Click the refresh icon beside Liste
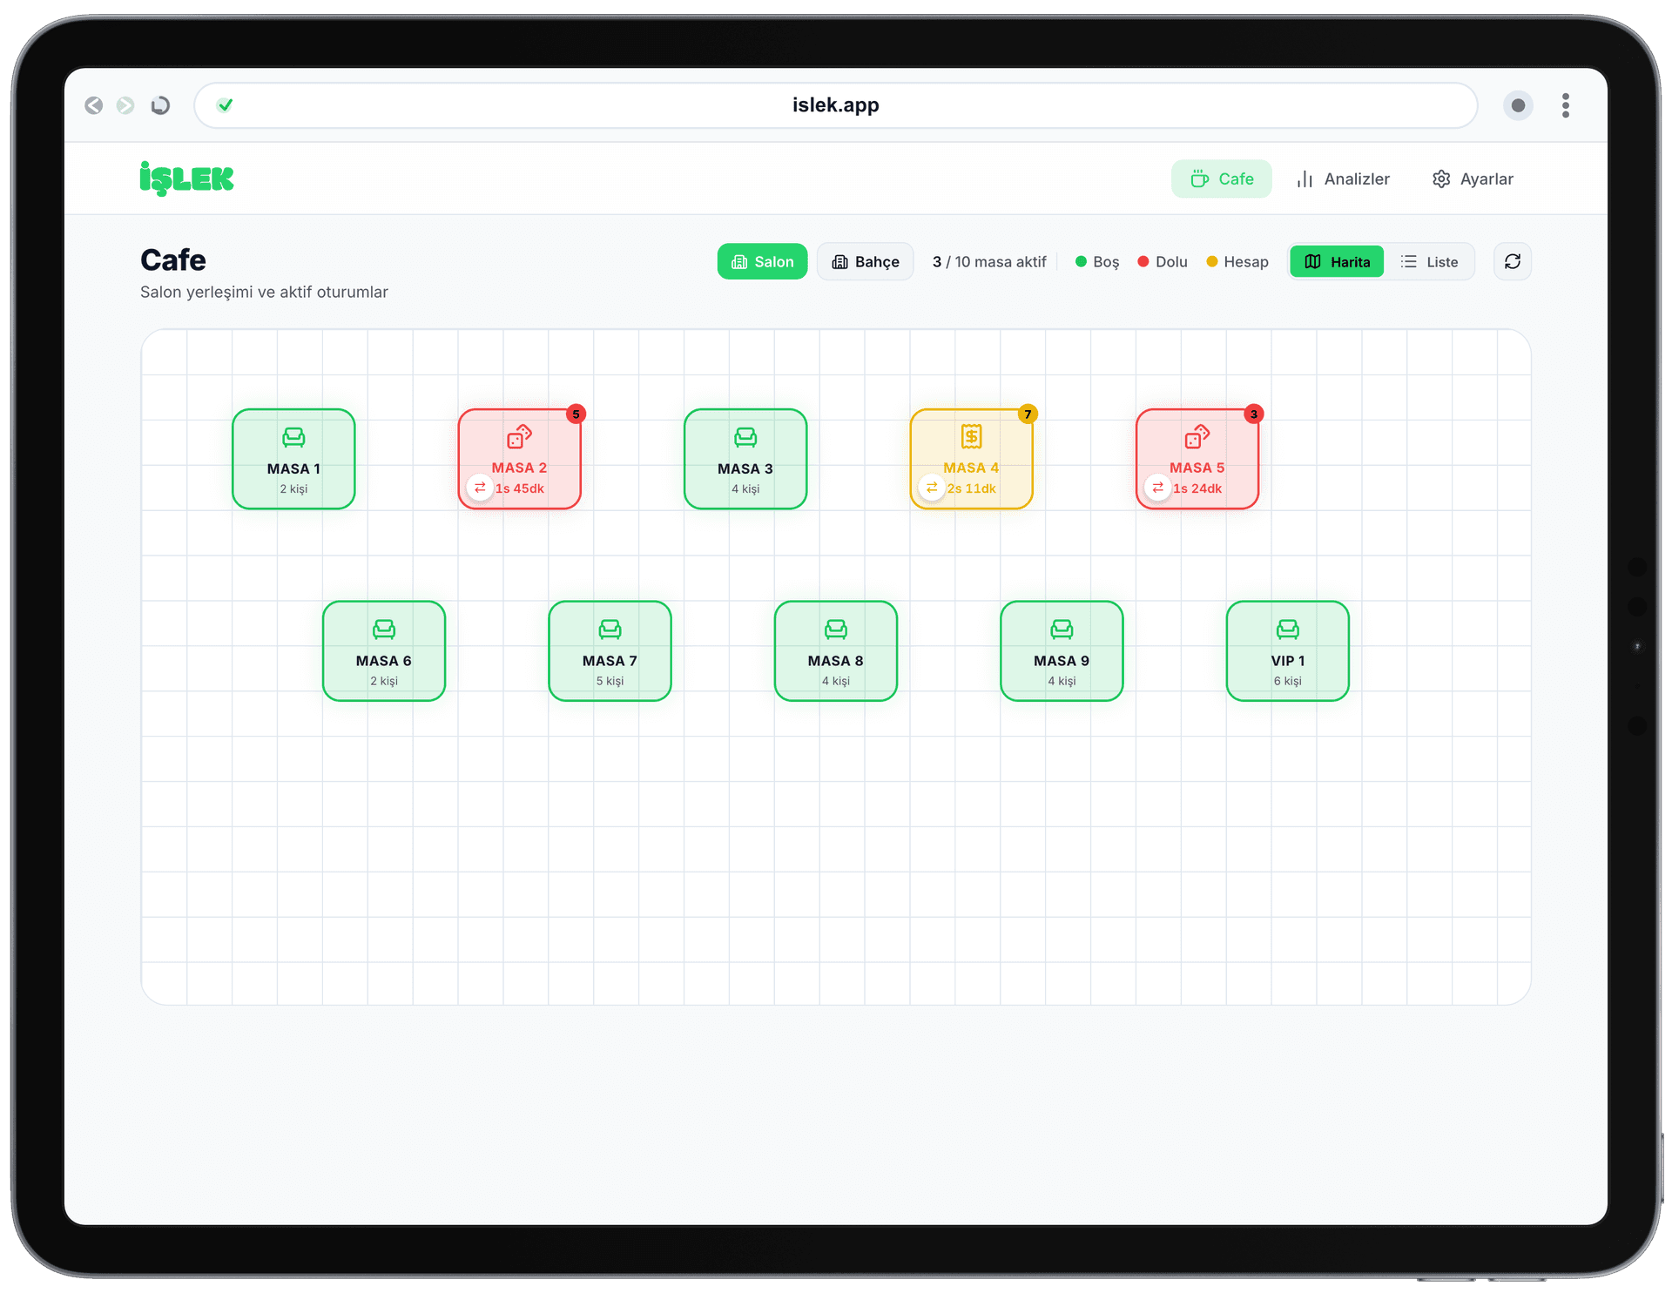The width and height of the screenshot is (1672, 1293). click(x=1512, y=261)
